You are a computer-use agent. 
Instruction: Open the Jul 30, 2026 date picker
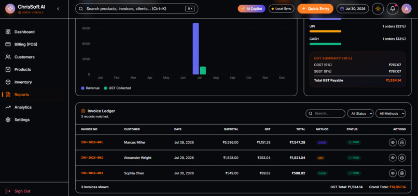click(353, 9)
